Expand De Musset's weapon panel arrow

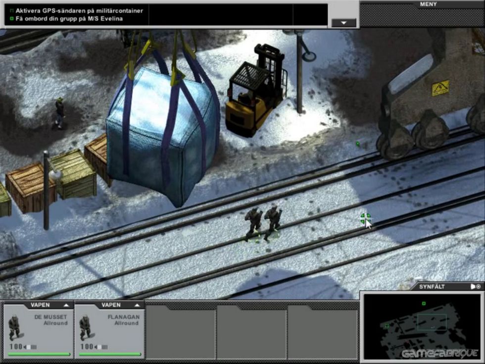[x=66, y=305]
